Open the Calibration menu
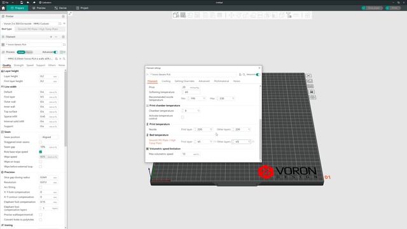Viewport: 407px width, 229px height. click(45, 3)
